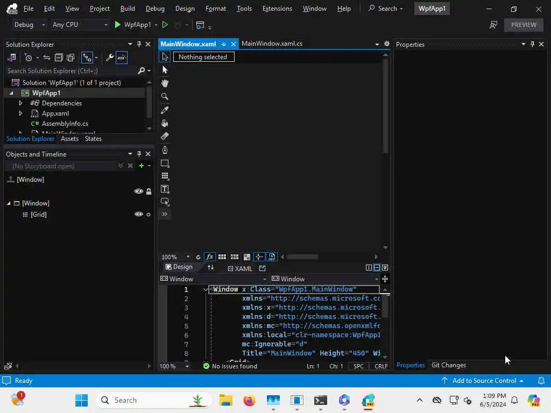This screenshot has width=551, height=413.
Task: Click the Search Solution Explorer field
Action: 72,71
